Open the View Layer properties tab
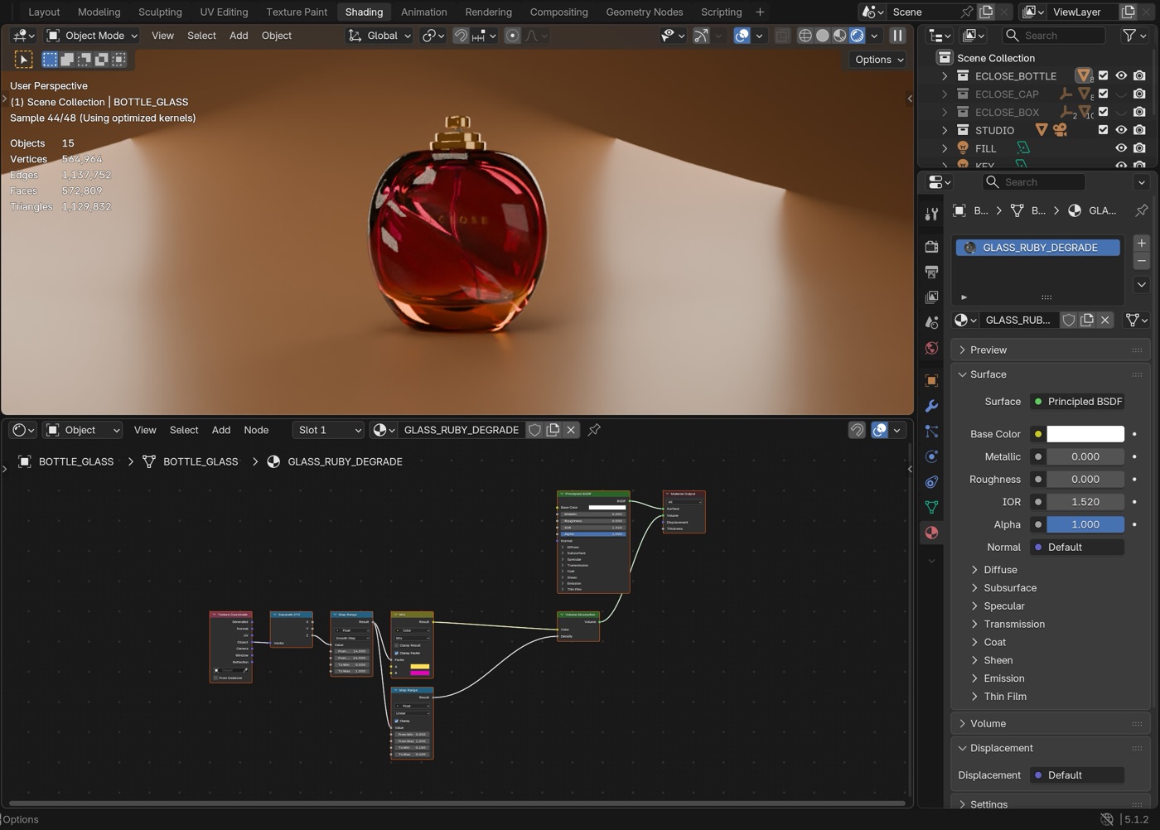The width and height of the screenshot is (1160, 830). click(x=931, y=297)
